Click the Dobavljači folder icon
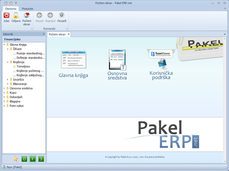229x171 pixels. tap(8, 97)
